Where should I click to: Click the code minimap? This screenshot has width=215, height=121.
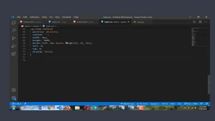200,37
